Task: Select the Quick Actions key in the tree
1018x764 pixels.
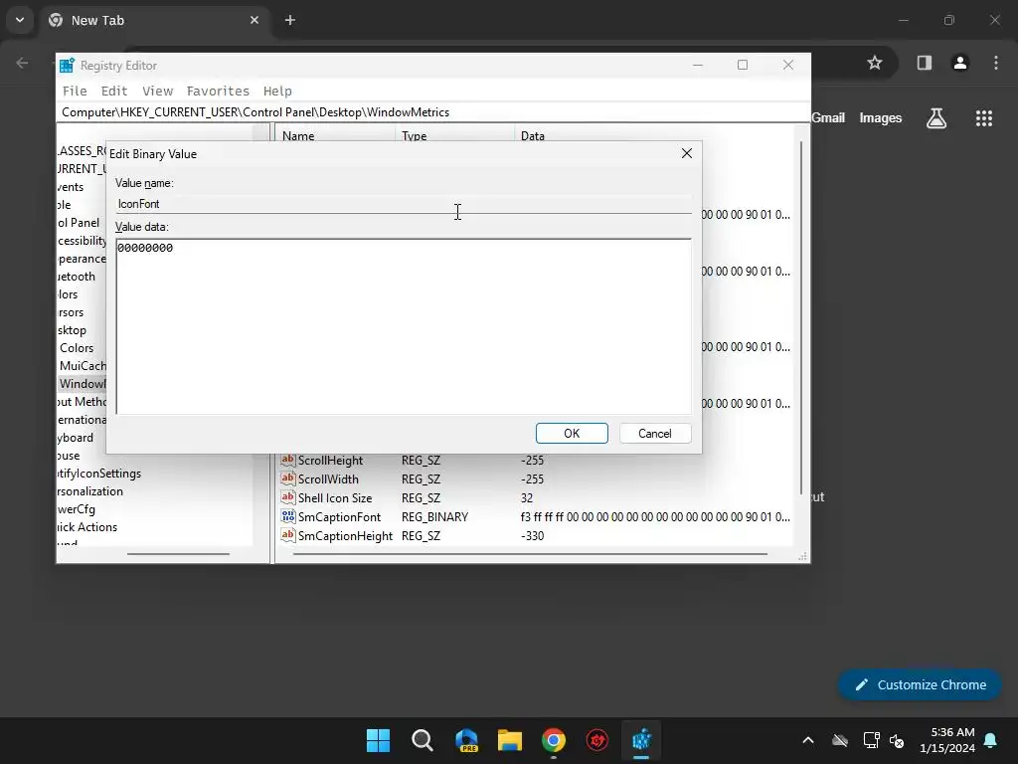Action: [x=87, y=527]
